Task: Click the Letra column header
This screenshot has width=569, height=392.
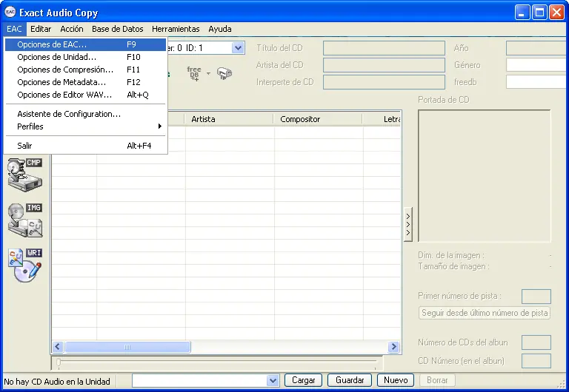Action: [382, 119]
